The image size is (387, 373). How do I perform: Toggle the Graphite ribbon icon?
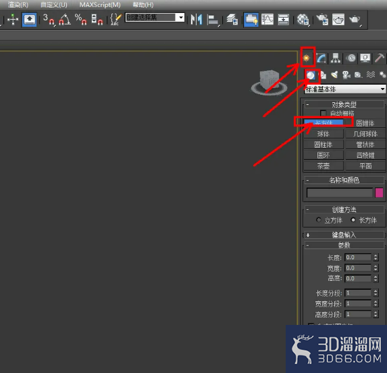(x=251, y=20)
